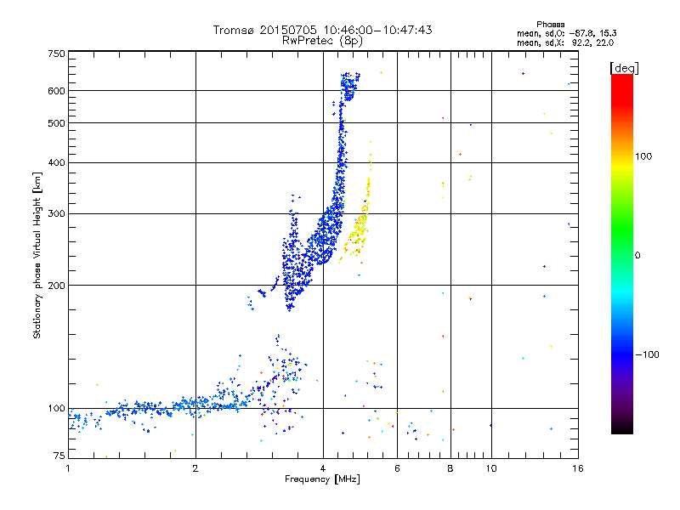Click the x-axis label '4'

pos(323,468)
